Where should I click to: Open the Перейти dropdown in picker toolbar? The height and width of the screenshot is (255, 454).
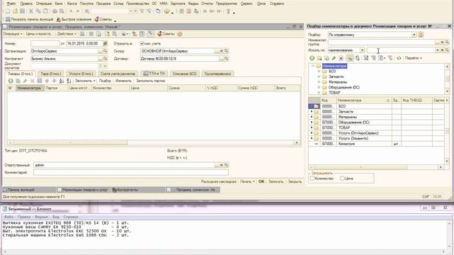click(413, 58)
